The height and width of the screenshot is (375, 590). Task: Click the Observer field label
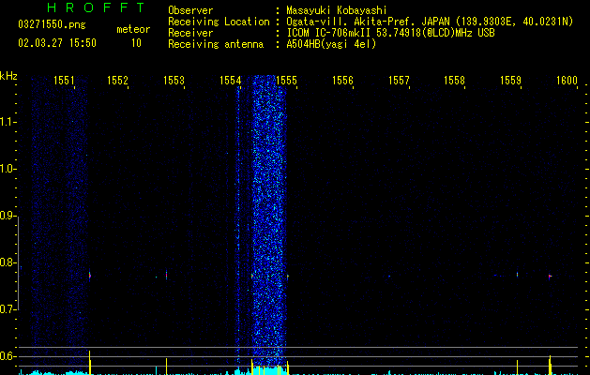pyautogui.click(x=190, y=10)
